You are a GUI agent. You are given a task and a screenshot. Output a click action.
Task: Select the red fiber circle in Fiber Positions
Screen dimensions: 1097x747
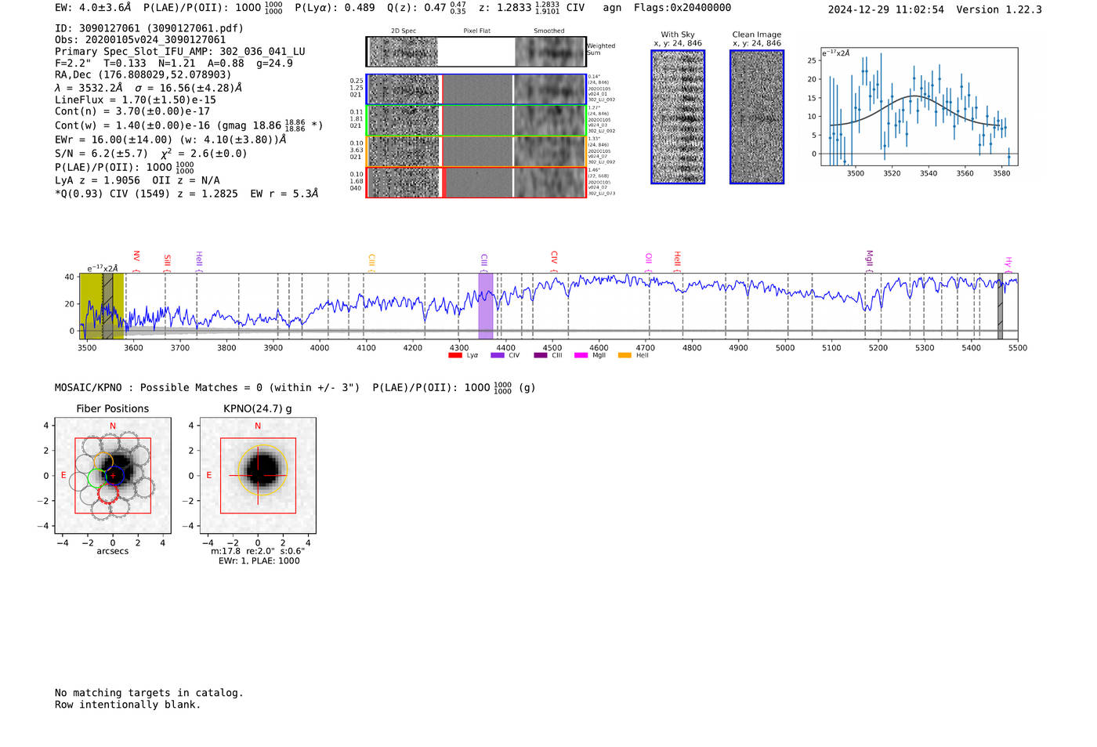click(x=108, y=493)
